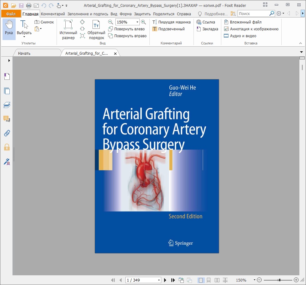Close the Arterial_Grafting document tab
306x285 pixels.
click(x=115, y=53)
